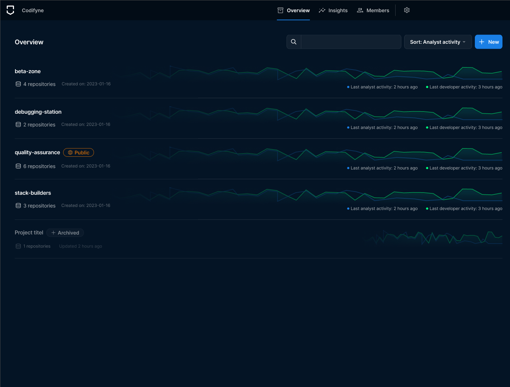Focus the project search input field
Viewport: 510px width, 387px height.
(351, 42)
